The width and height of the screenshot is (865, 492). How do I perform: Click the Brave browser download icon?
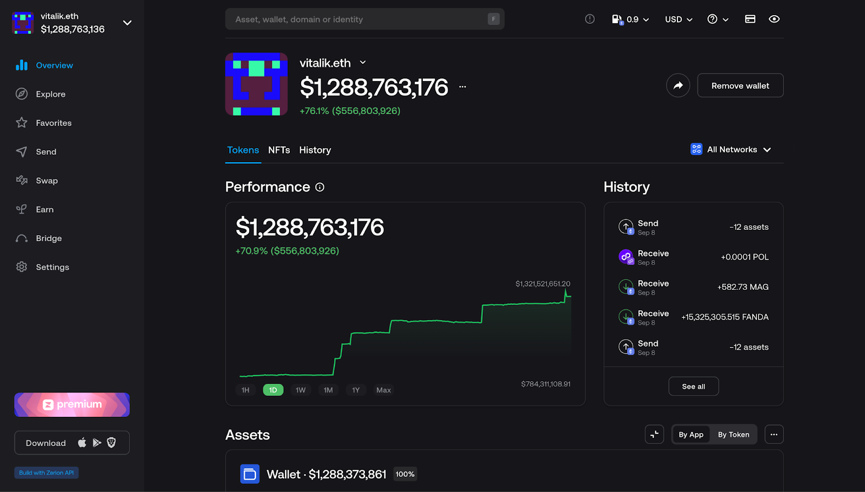[111, 443]
